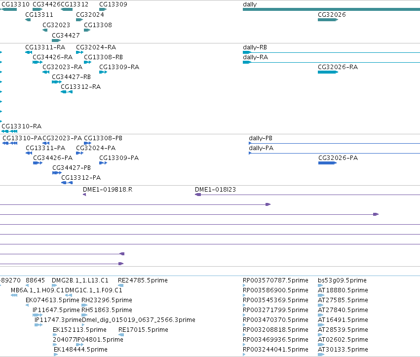Click protein CG13309-PA
The image size is (420, 357).
click(x=103, y=163)
